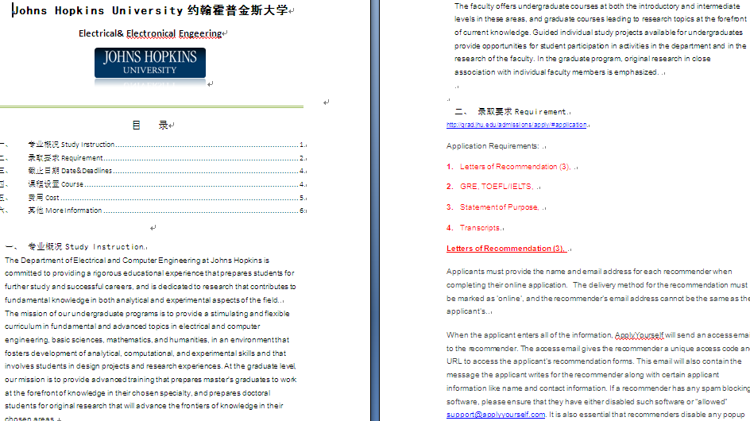Viewport: 750px width, 421px height.
Task: Click the subtitle 'Electrical& Electronical Engeering'
Action: (150, 33)
